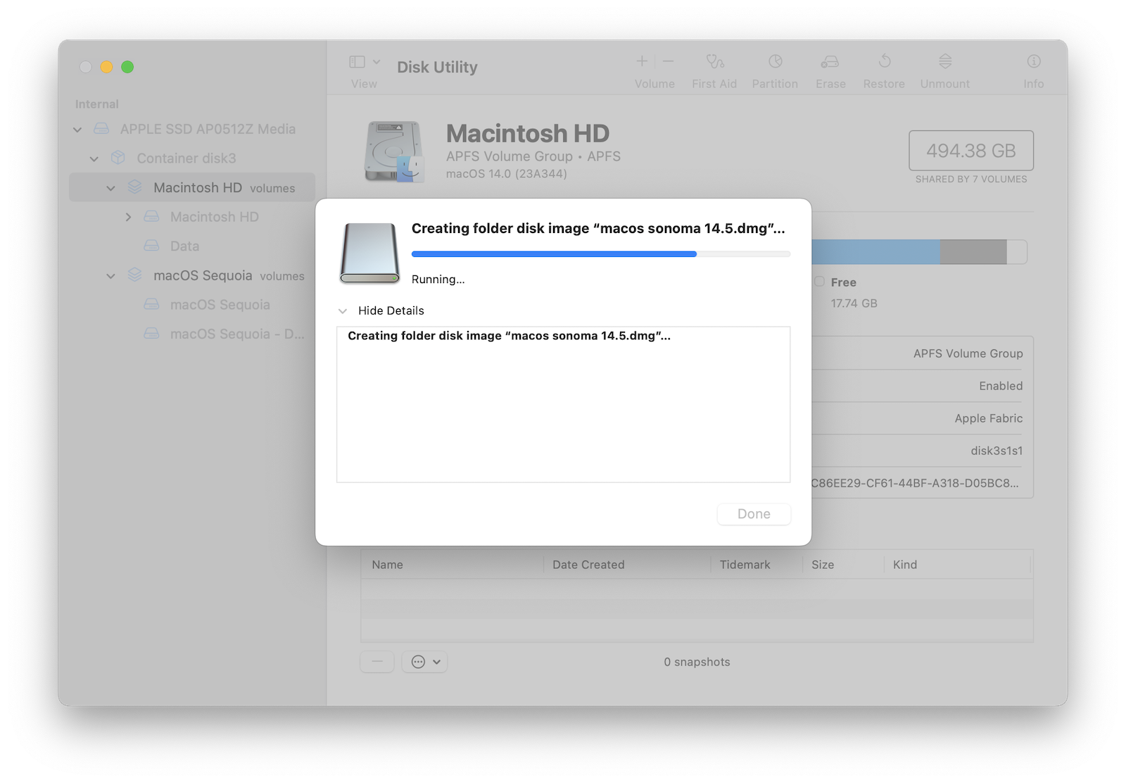This screenshot has width=1126, height=783.
Task: Click the details log text area
Action: (x=563, y=405)
